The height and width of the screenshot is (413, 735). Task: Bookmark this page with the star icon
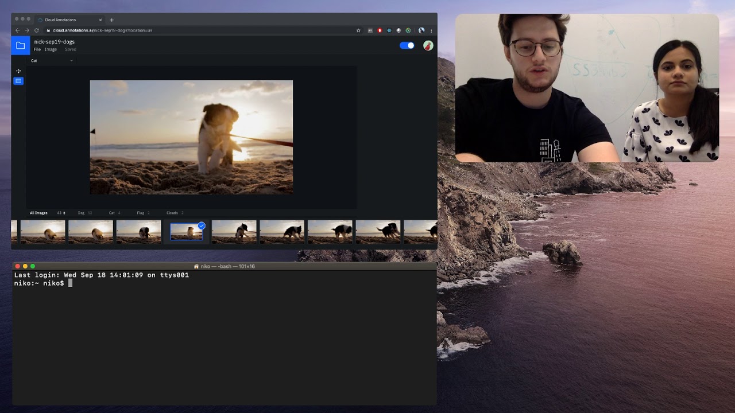[358, 30]
